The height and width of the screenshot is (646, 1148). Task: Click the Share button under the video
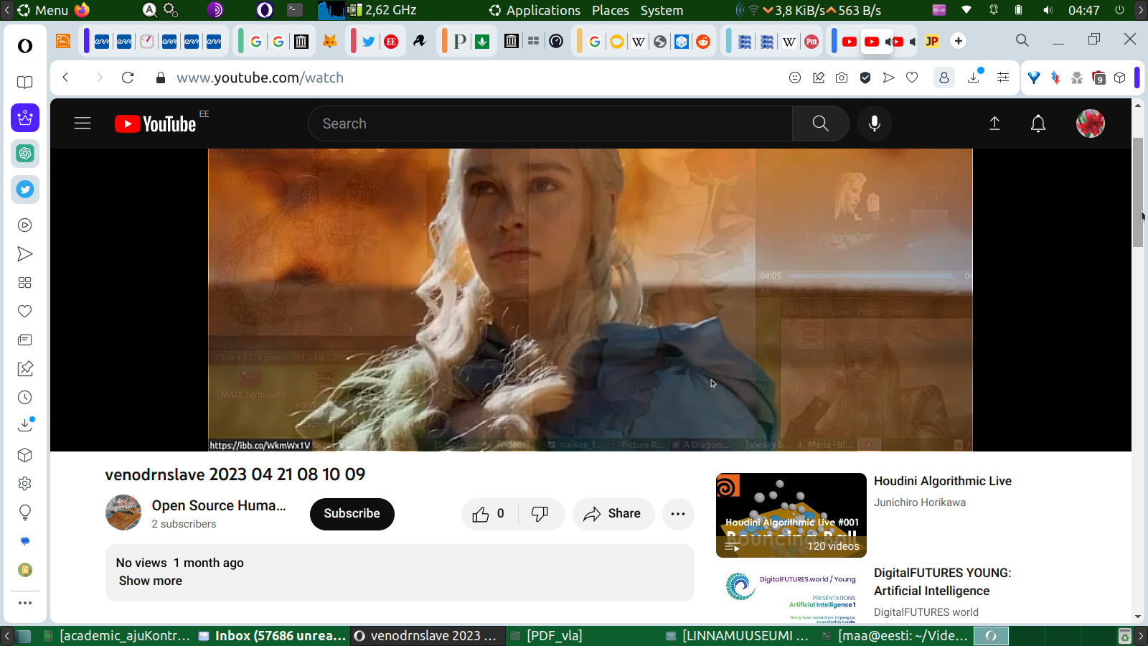(x=613, y=514)
